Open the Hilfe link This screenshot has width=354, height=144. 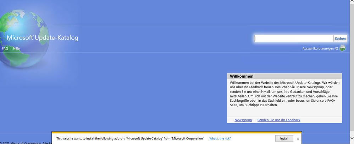coord(16,48)
